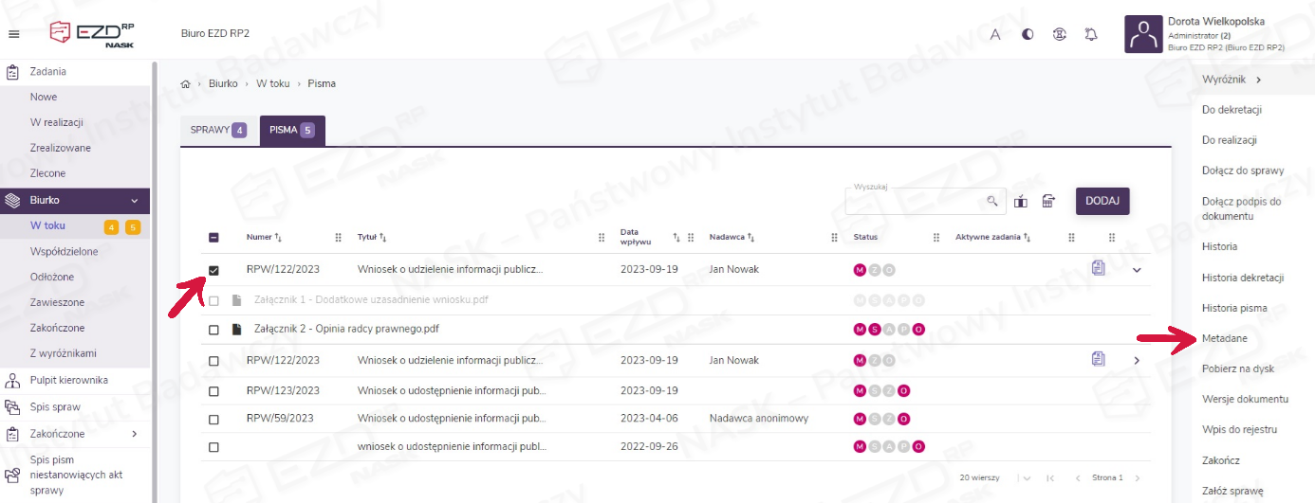Click the font size icon
This screenshot has width=1315, height=503.
point(995,34)
